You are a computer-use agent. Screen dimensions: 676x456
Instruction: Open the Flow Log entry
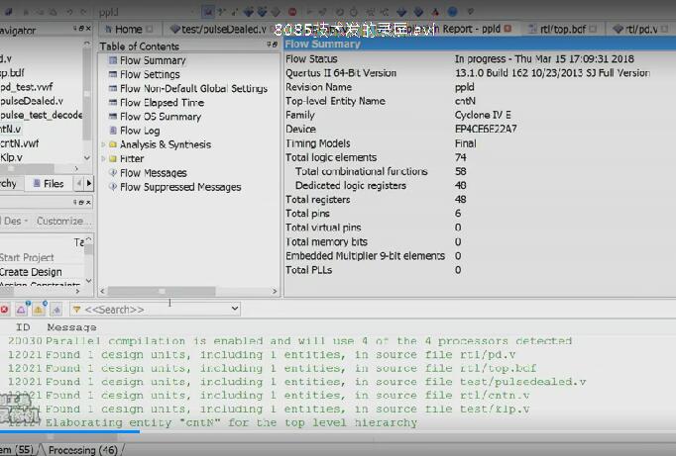coord(140,131)
